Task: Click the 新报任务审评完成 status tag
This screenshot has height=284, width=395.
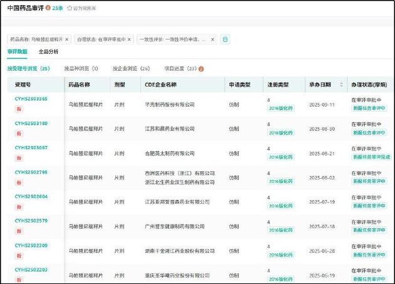Action: tap(372, 157)
